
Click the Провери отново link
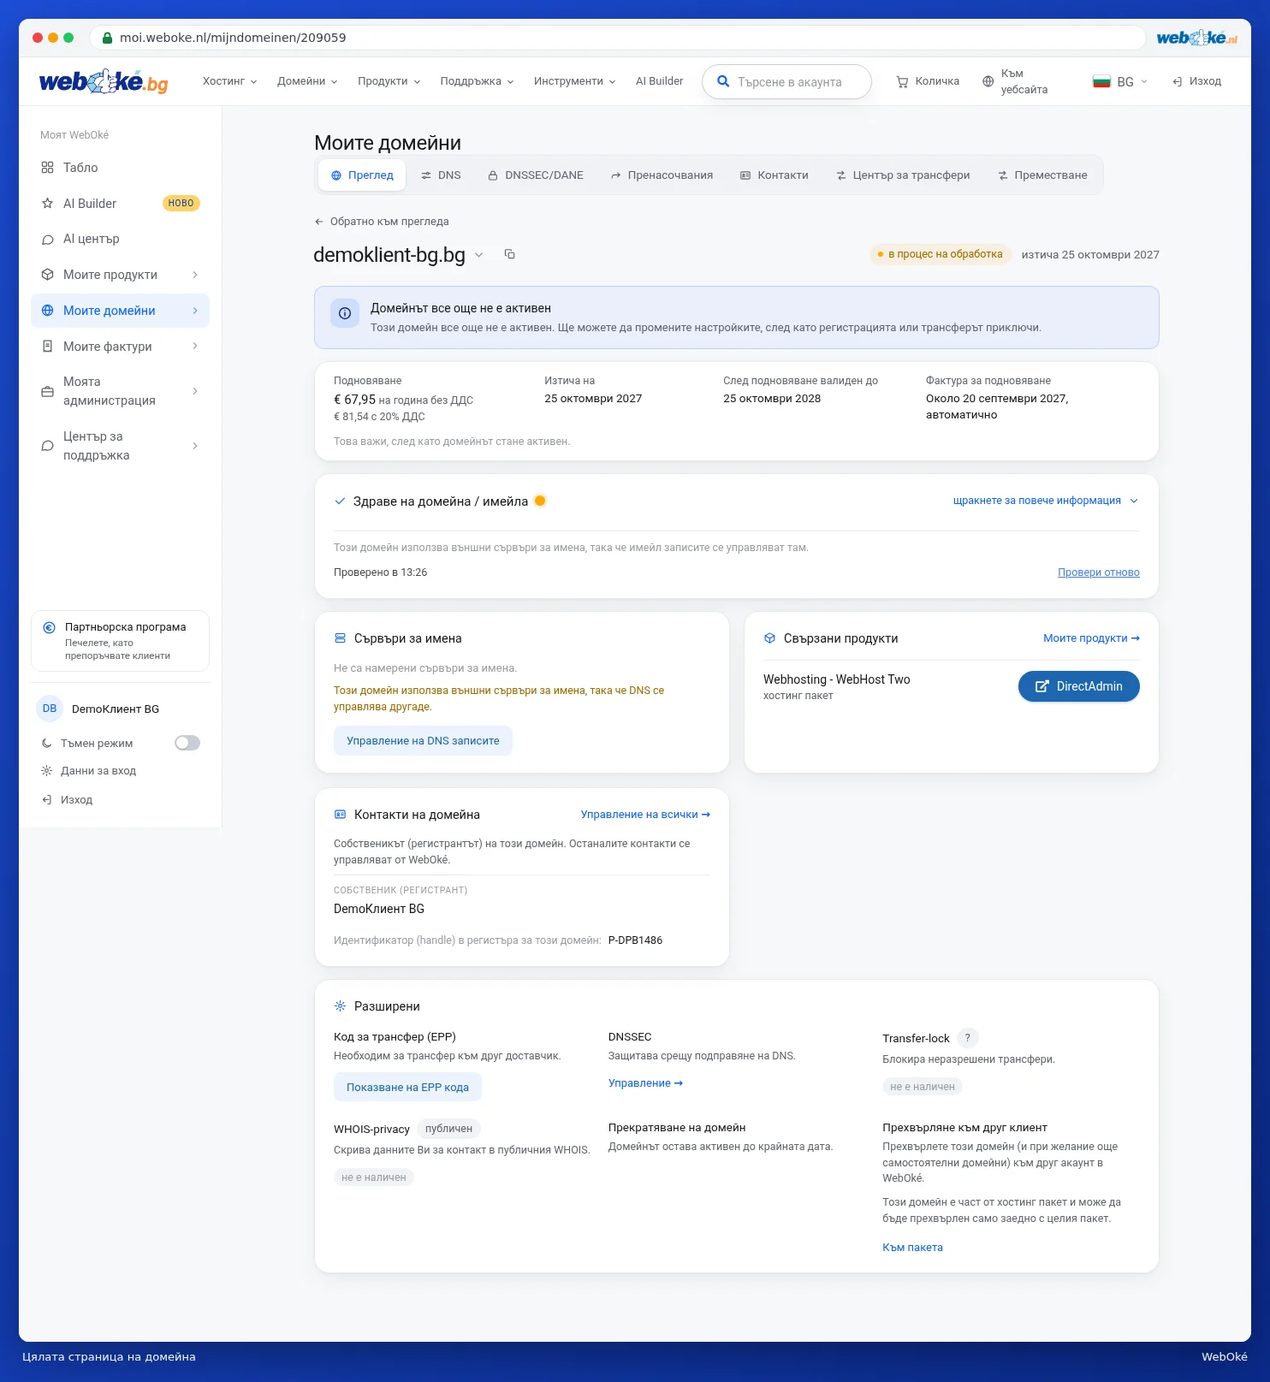pyautogui.click(x=1099, y=572)
